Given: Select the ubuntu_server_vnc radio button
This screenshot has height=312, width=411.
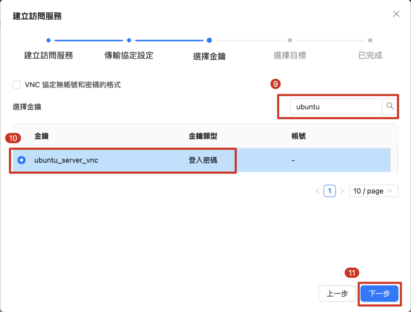Looking at the screenshot, I should click(x=22, y=160).
